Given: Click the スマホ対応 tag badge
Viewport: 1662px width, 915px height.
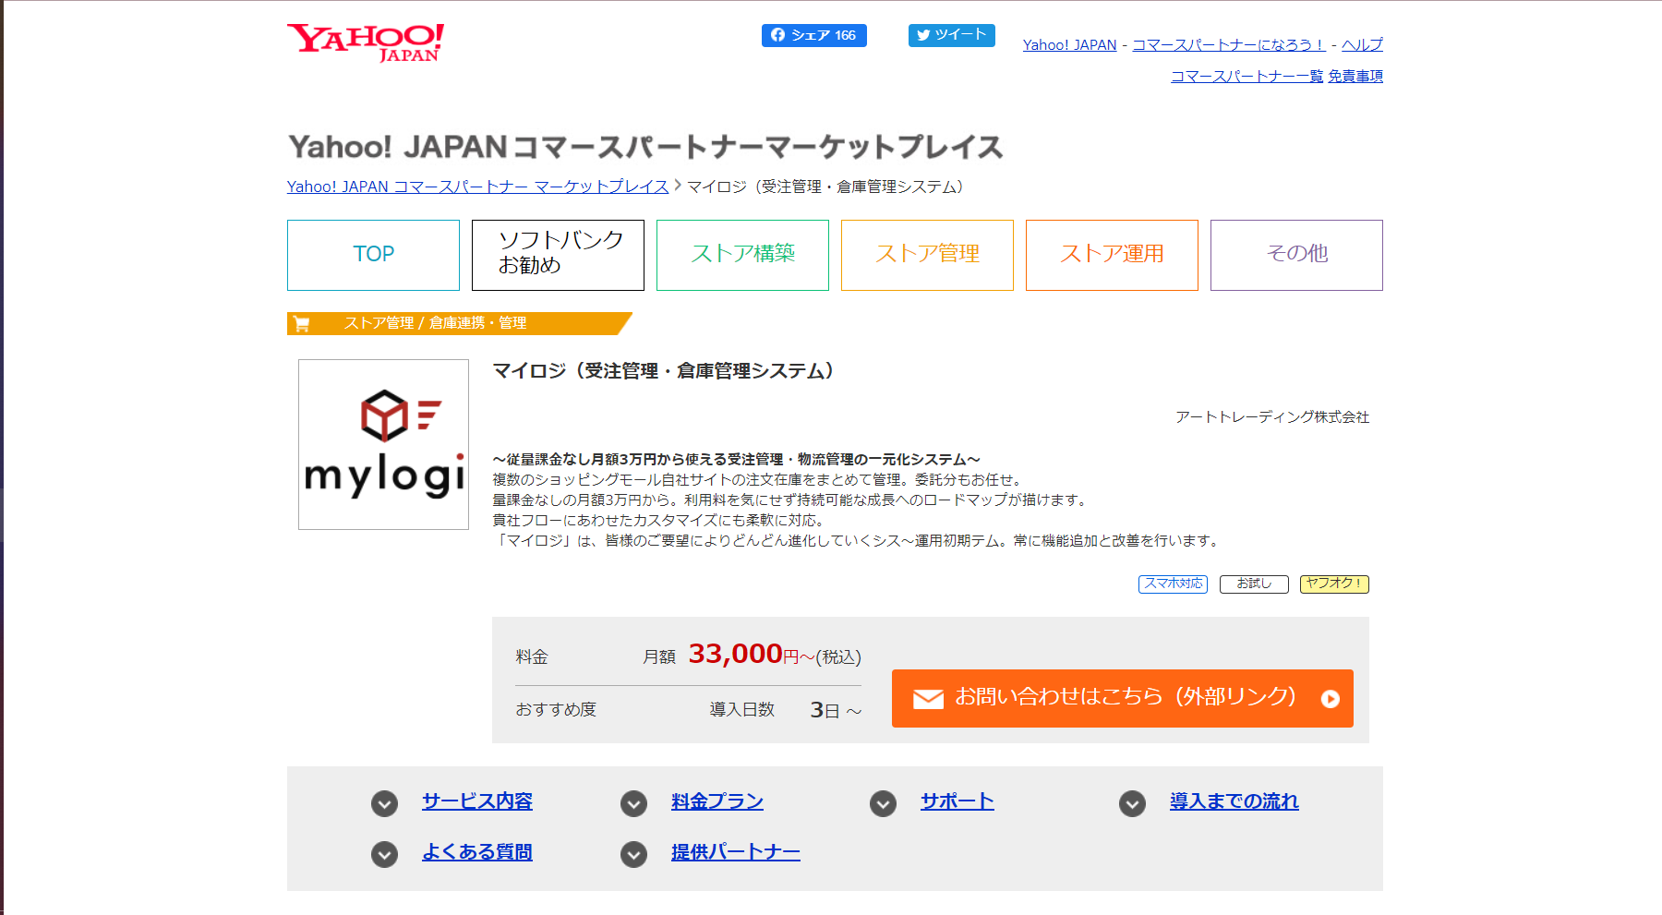Looking at the screenshot, I should pos(1173,584).
